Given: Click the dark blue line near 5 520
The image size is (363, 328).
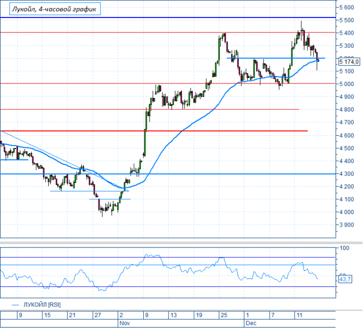Looking at the screenshot, I should tap(168, 17).
